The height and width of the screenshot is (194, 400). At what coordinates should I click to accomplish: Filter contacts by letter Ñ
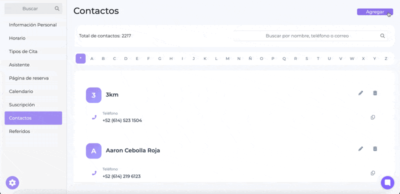tap(250, 58)
